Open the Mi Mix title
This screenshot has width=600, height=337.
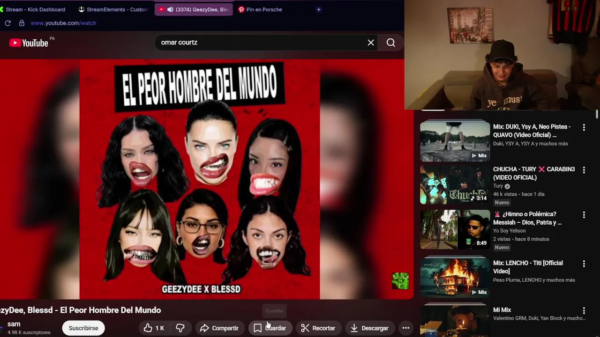click(502, 310)
